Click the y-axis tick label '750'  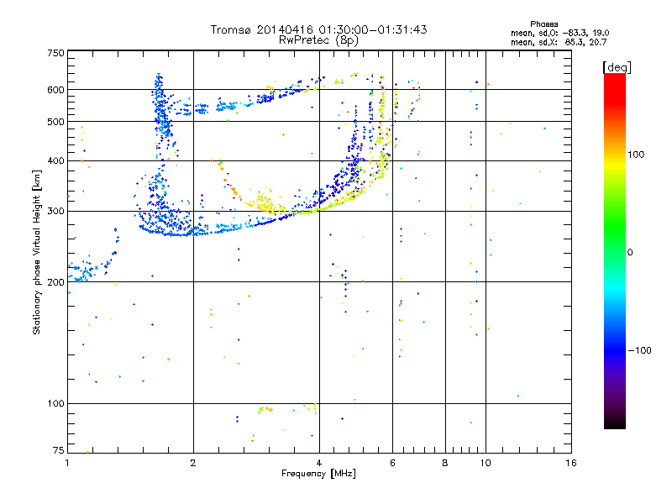tap(55, 53)
